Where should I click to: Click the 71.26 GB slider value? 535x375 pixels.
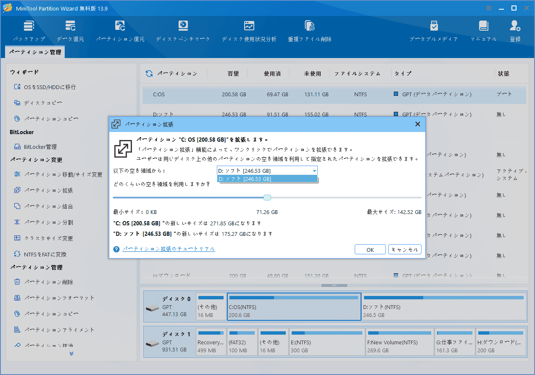tap(267, 212)
